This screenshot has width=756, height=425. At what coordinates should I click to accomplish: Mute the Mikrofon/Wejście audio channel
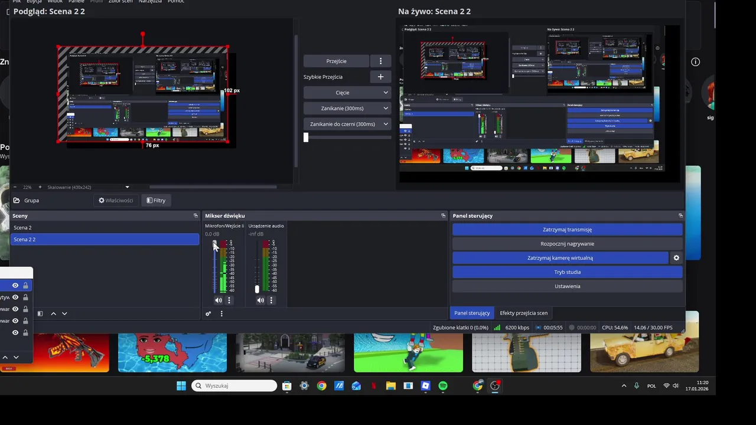coord(219,300)
